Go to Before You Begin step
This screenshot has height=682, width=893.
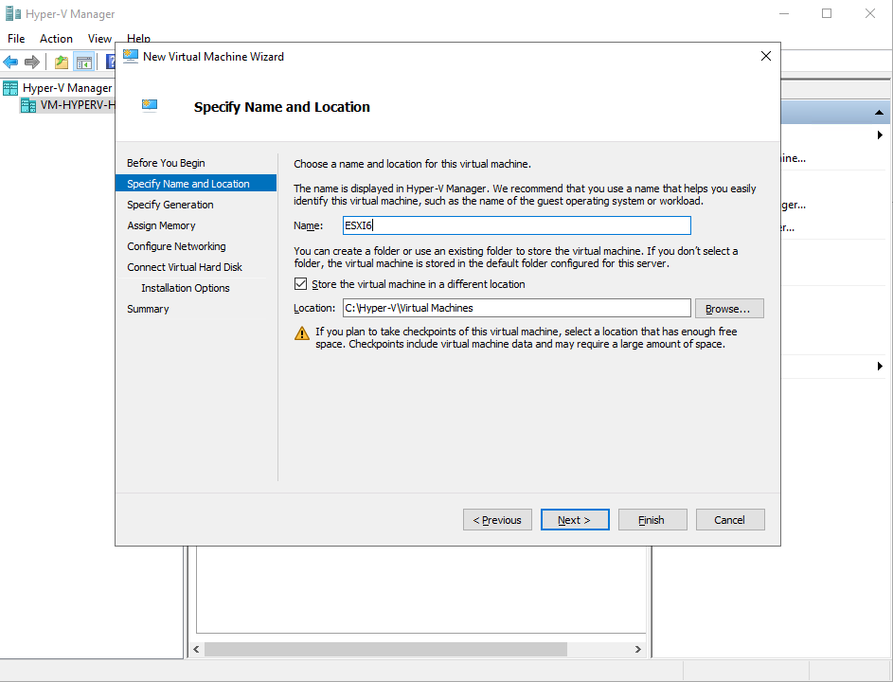point(166,163)
